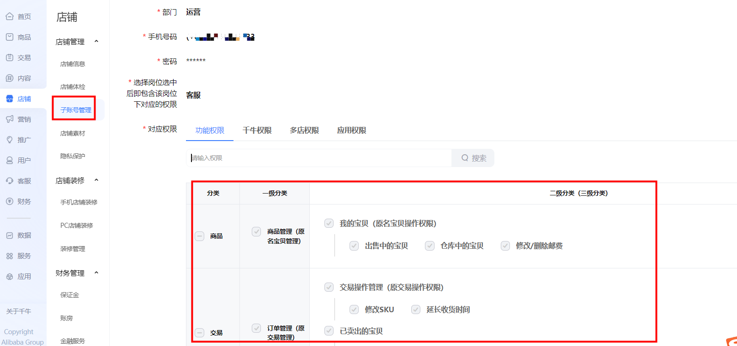Toggle 出售中的宝贝 checkbox
This screenshot has width=737, height=346.
click(354, 246)
